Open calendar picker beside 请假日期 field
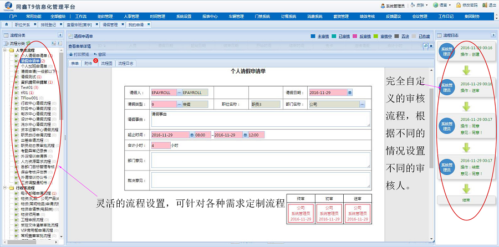The height and width of the screenshot is (247, 499). [x=350, y=92]
